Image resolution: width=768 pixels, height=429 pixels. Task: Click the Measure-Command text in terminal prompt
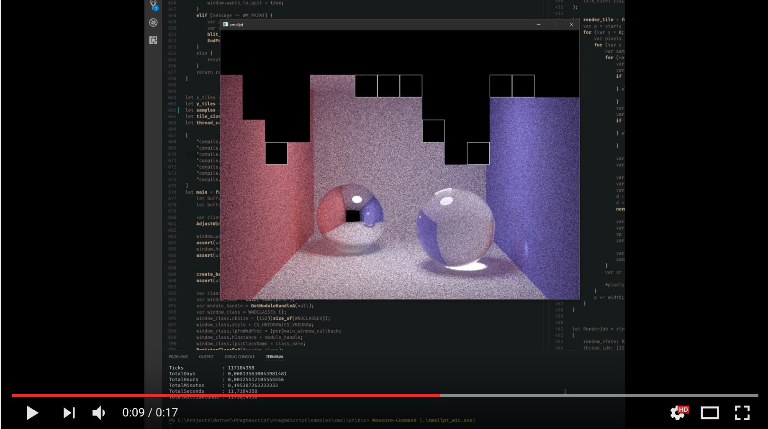click(394, 420)
